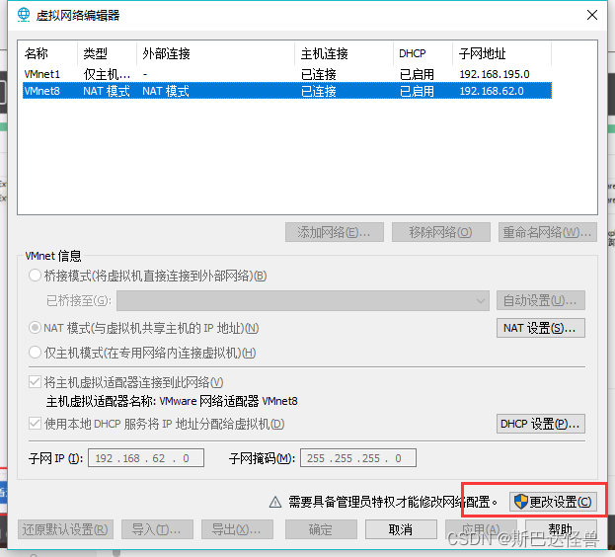615x557 pixels.
Task: Select the NAT 模式 radio button
Action: (x=35, y=328)
